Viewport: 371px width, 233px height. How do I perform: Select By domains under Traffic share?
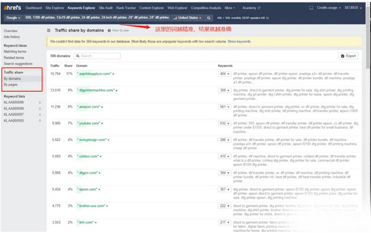(12, 78)
